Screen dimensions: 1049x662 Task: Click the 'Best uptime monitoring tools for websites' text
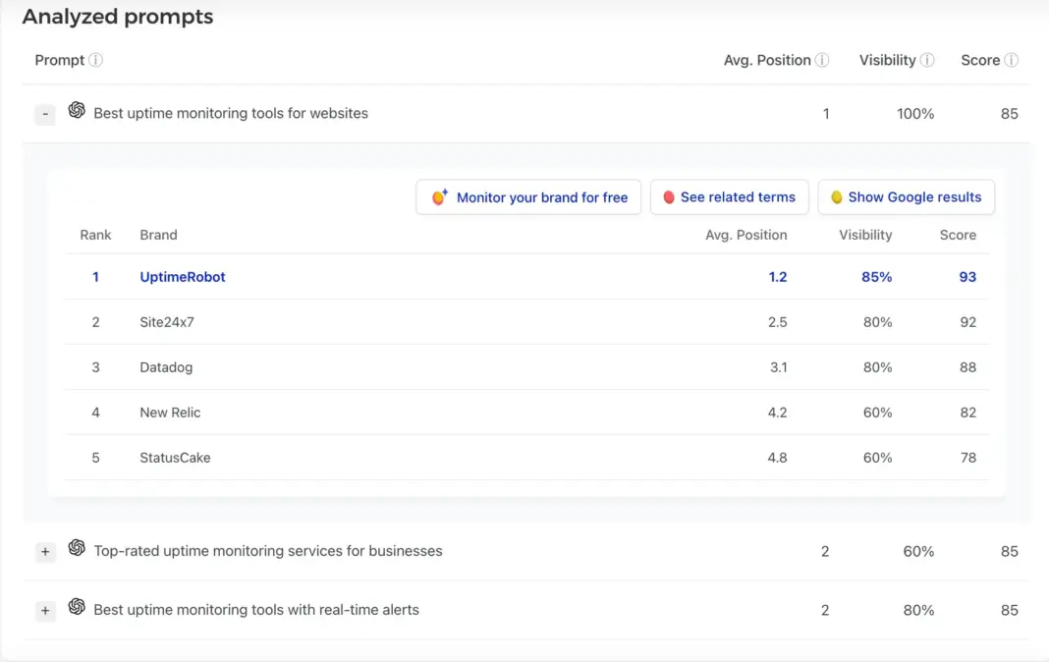click(x=231, y=114)
